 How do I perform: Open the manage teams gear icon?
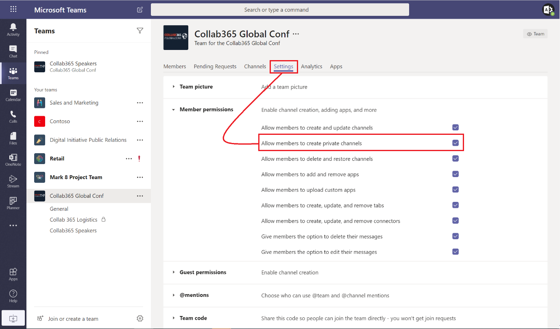pos(140,318)
